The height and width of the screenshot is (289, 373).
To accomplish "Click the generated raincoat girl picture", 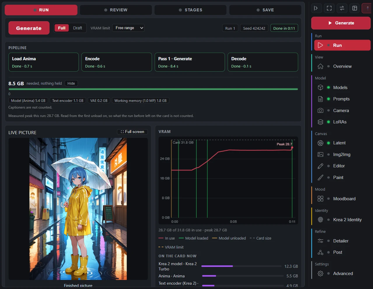I will [x=78, y=209].
